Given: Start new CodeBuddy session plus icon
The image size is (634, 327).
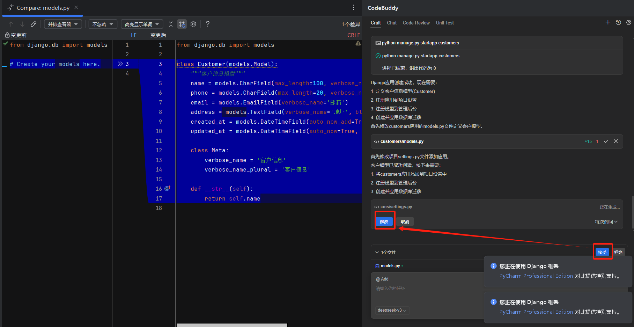Looking at the screenshot, I should pos(608,22).
